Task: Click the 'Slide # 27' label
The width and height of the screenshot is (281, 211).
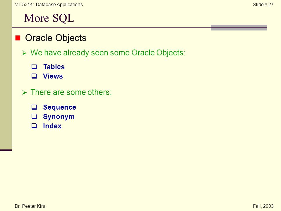Action: point(263,4)
